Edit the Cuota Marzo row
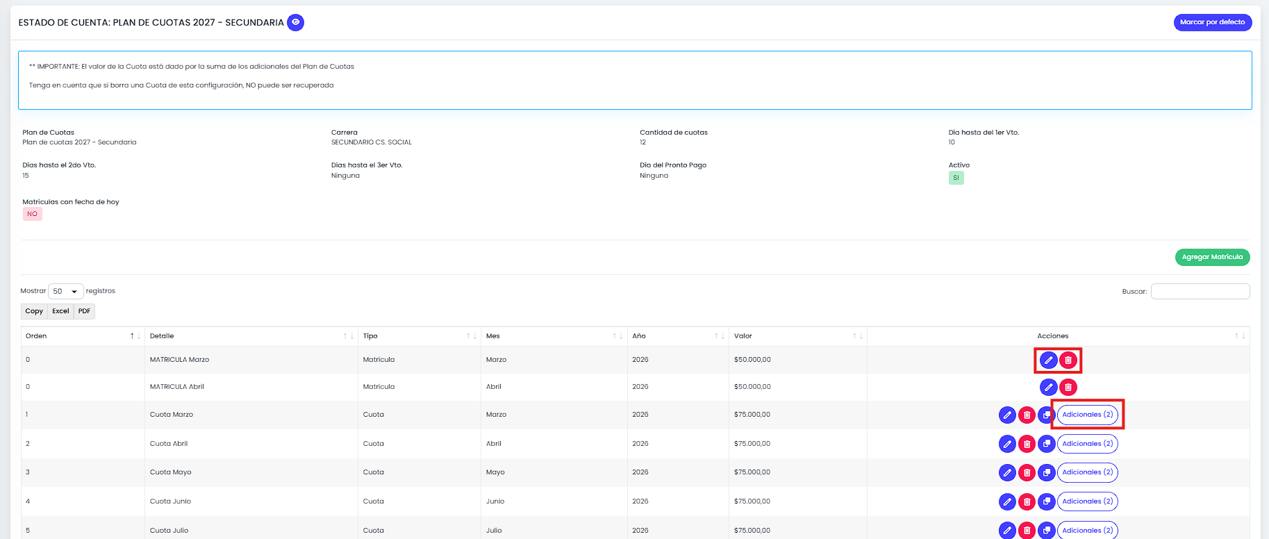This screenshot has height=539, width=1269. tap(1007, 415)
